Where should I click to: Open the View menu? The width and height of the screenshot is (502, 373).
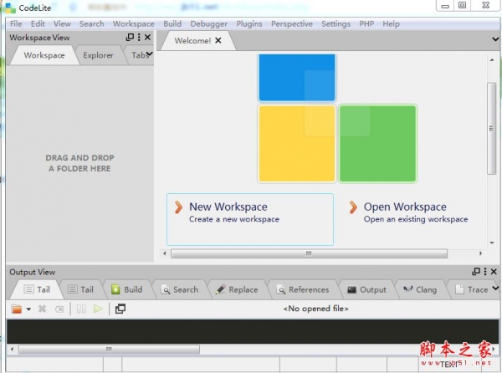click(62, 24)
